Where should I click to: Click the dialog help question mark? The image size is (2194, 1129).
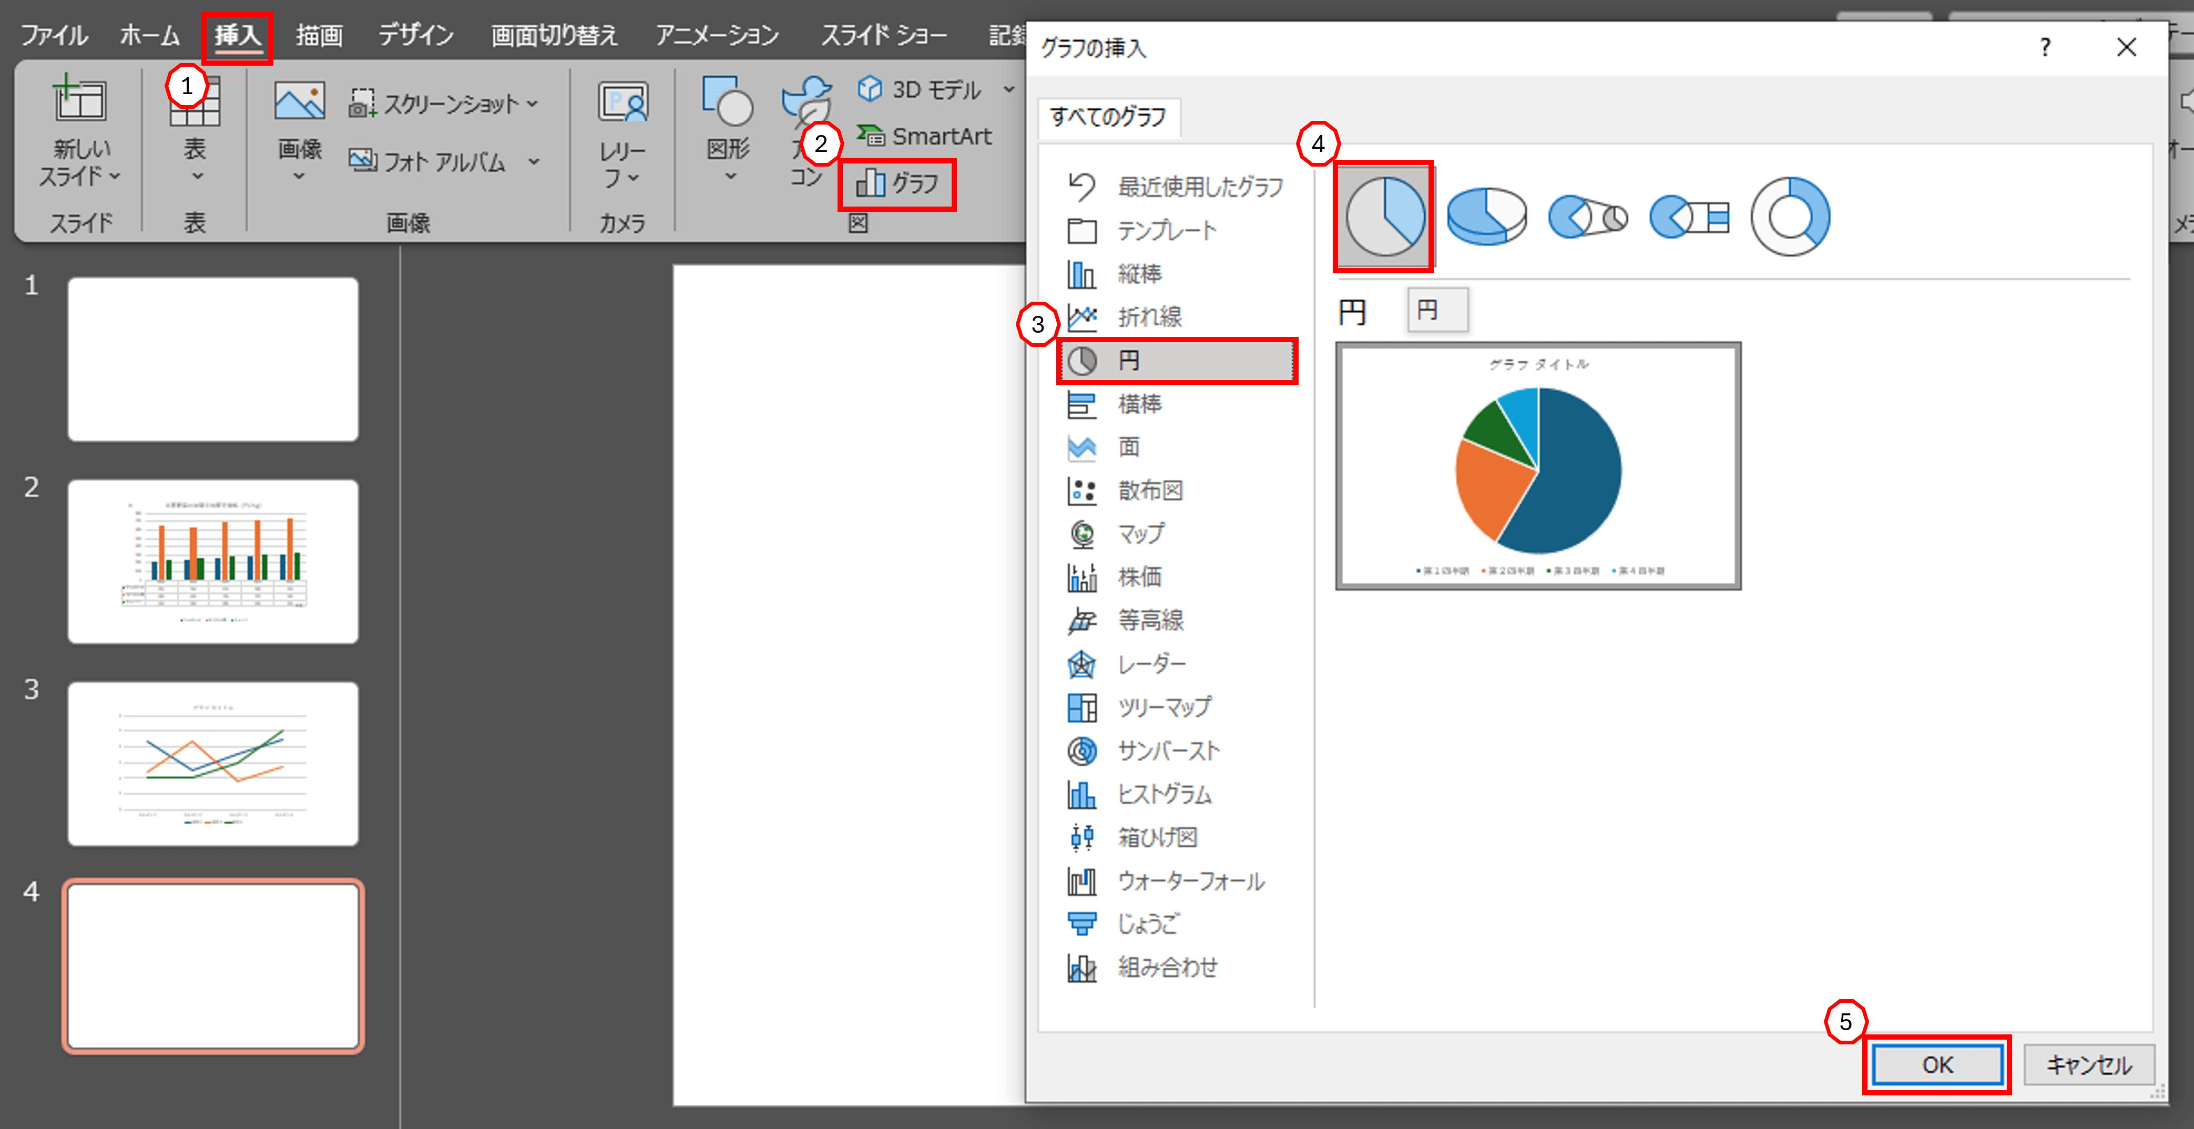[2045, 47]
